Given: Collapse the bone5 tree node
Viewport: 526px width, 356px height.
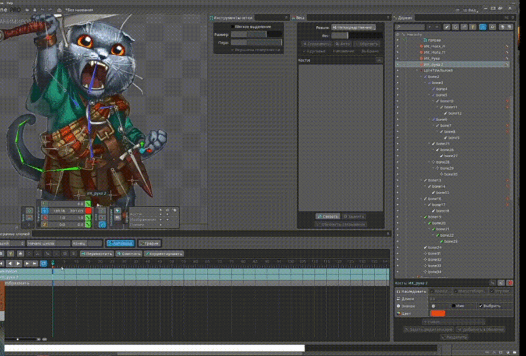Looking at the screenshot, I should 429,95.
